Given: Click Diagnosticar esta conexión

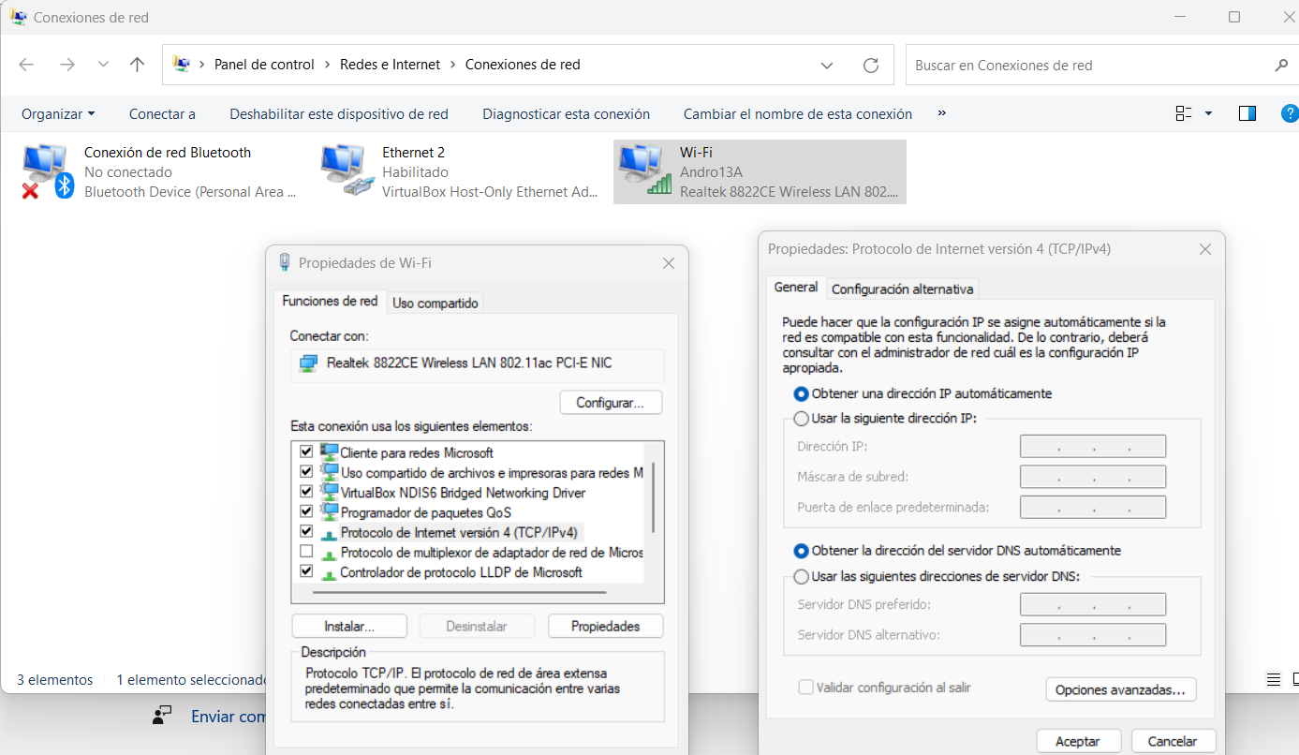Looking at the screenshot, I should (567, 113).
